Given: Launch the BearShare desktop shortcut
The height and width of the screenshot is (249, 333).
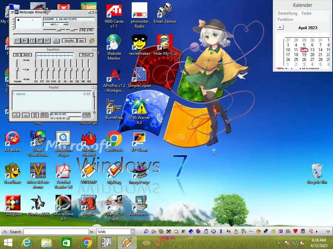Looking at the screenshot, I should pos(13,173).
